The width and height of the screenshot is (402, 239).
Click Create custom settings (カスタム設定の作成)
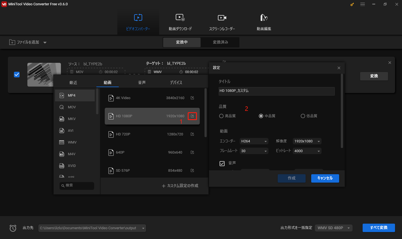click(180, 186)
